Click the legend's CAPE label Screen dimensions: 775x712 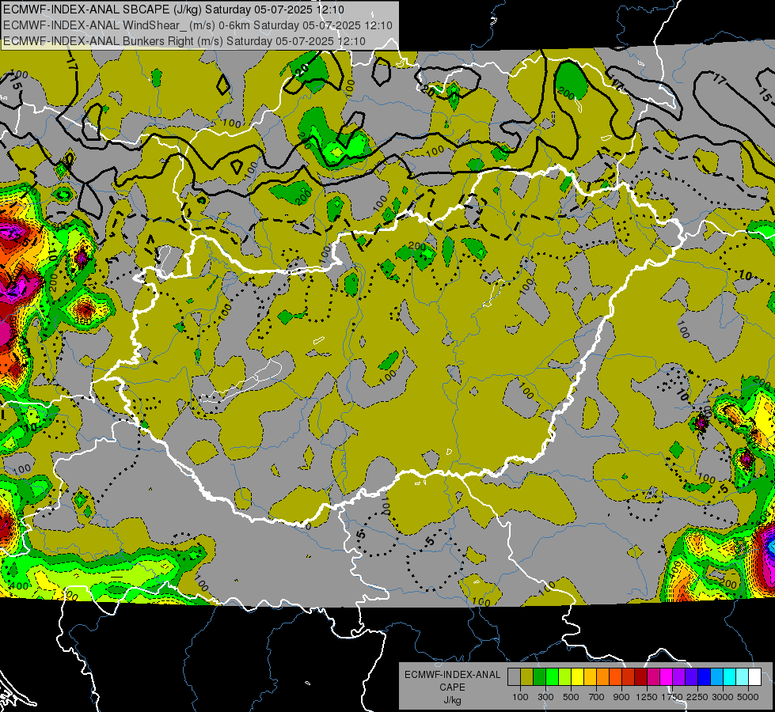tap(452, 687)
